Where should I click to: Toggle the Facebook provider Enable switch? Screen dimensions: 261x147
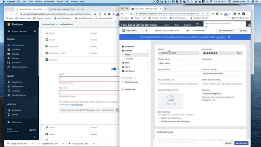114,69
